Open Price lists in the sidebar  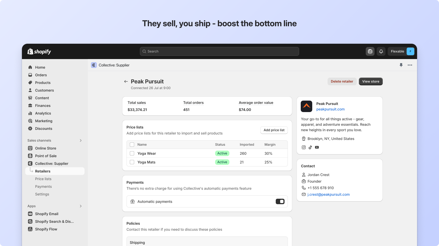(x=43, y=179)
